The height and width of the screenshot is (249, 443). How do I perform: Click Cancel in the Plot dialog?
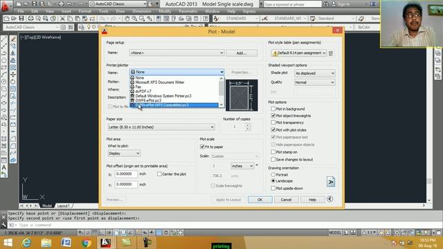pos(286,200)
